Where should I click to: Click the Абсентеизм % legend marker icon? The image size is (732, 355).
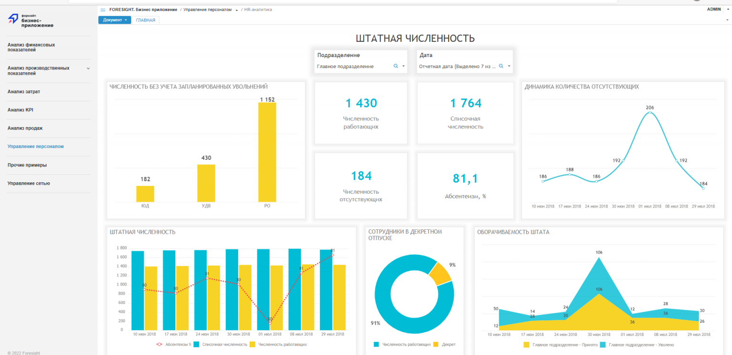click(x=160, y=344)
